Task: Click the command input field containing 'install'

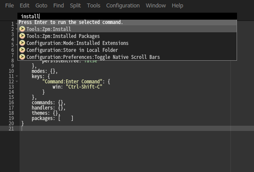Action: click(x=127, y=16)
